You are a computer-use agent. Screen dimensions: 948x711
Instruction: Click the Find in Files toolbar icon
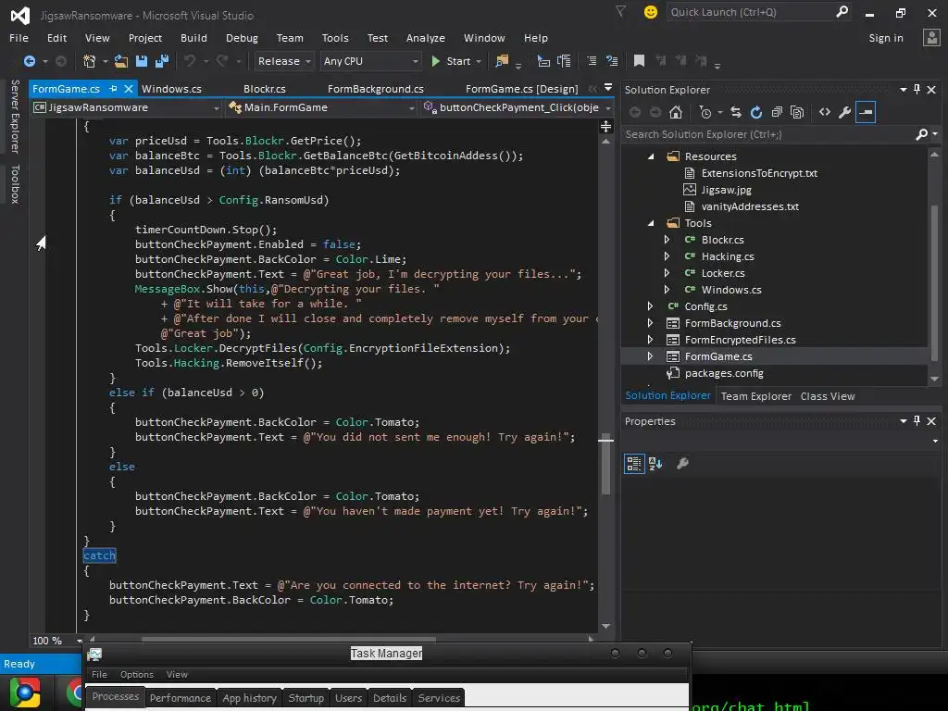[502, 61]
